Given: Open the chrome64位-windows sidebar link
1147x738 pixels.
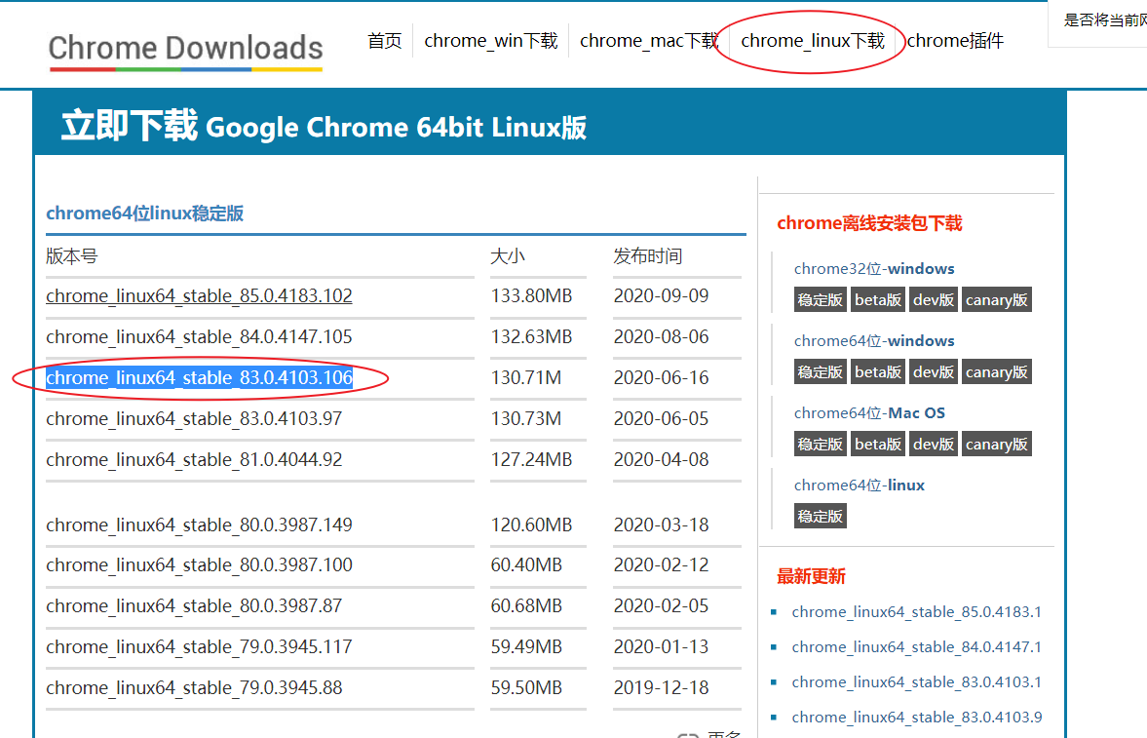Looking at the screenshot, I should click(874, 341).
